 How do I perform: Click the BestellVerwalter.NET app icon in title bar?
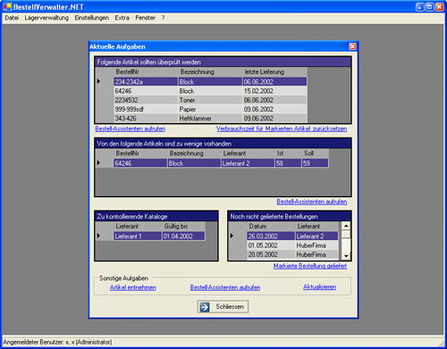(x=7, y=6)
